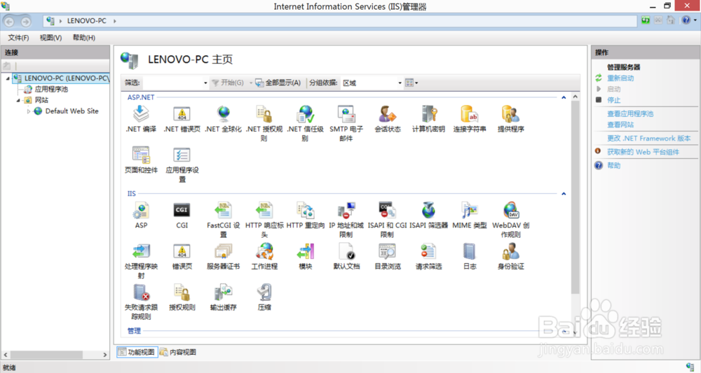Click 全部显示(A) button
Viewport: 701px width, 373px height.
click(x=278, y=83)
